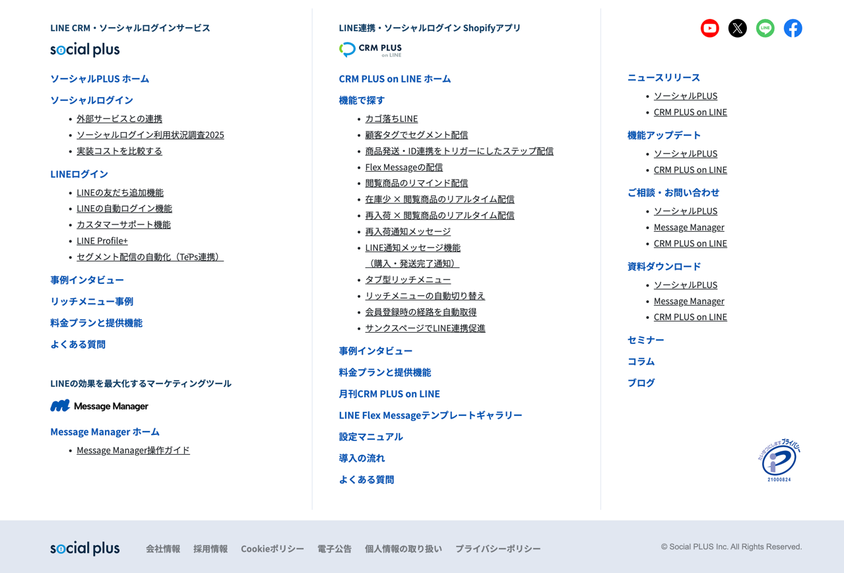Screen dimensions: 844x573
Task: Click the CRM PLUS on LINE logo
Action: coord(370,50)
